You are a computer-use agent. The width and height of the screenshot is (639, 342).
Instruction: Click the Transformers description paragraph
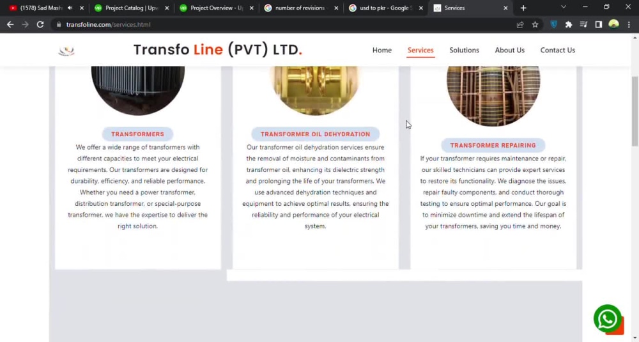(x=138, y=187)
